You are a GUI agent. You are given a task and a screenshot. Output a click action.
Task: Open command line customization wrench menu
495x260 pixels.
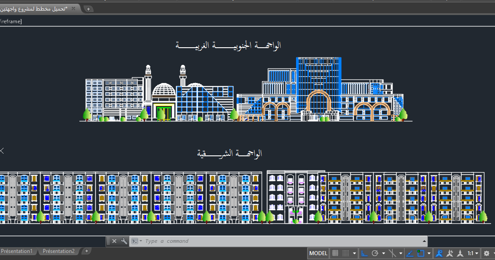pyautogui.click(x=124, y=241)
